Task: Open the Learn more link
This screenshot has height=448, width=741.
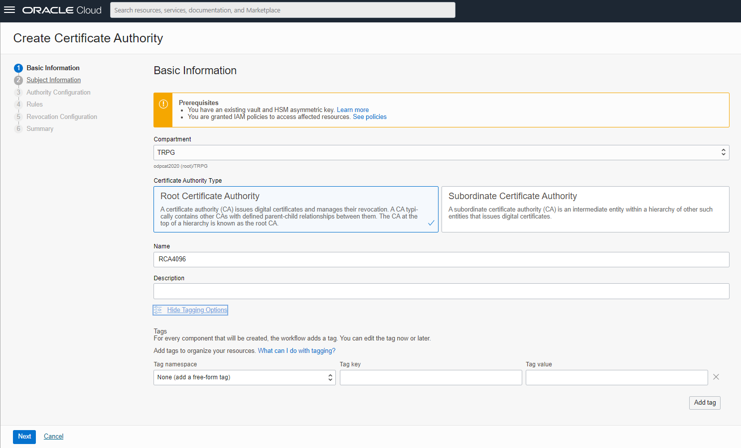Action: [353, 110]
